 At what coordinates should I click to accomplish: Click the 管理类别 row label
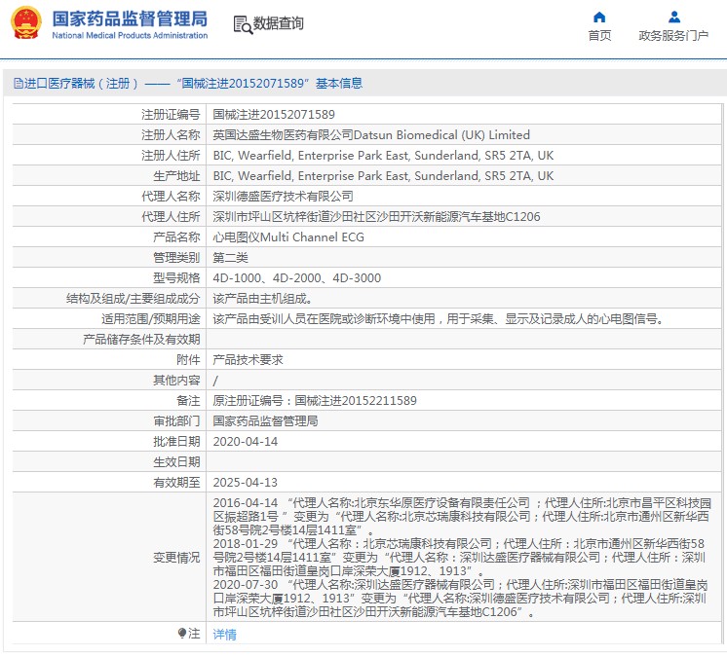click(x=176, y=257)
